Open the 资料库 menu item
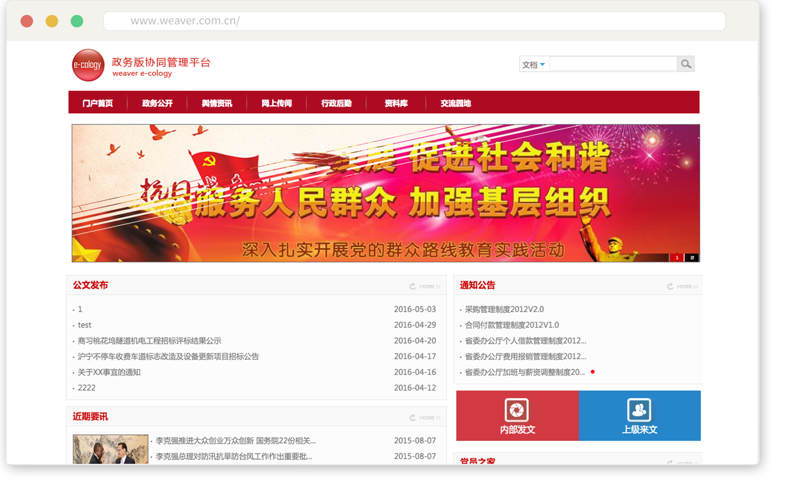The height and width of the screenshot is (482, 785). (x=396, y=103)
